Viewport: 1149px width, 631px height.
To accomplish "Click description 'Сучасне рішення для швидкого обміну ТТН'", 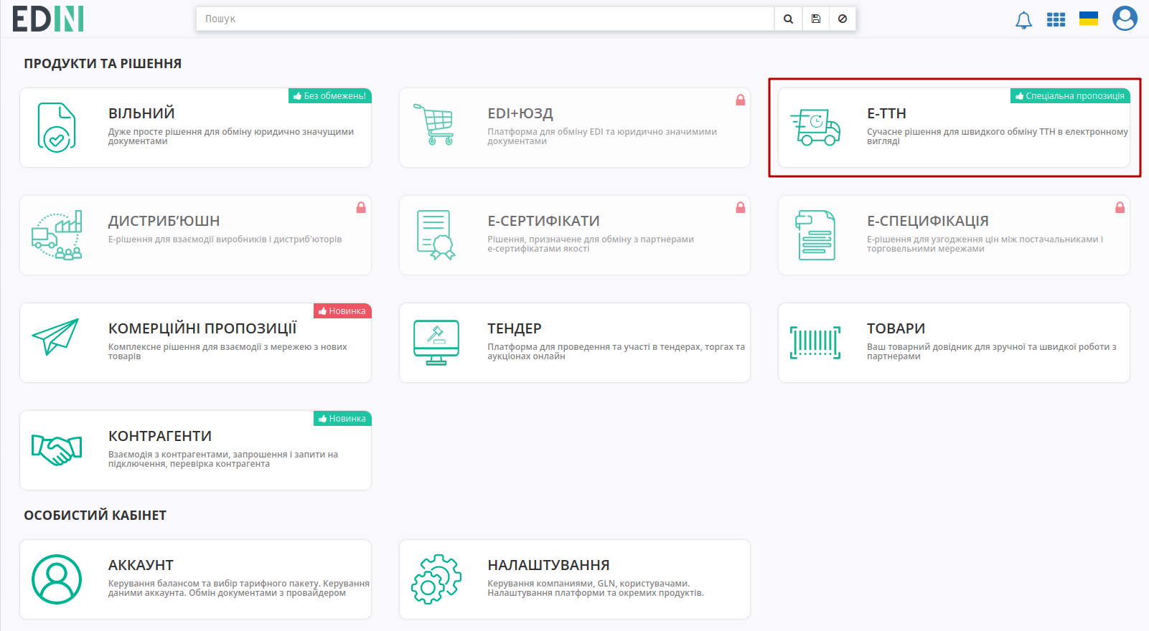I will (998, 136).
